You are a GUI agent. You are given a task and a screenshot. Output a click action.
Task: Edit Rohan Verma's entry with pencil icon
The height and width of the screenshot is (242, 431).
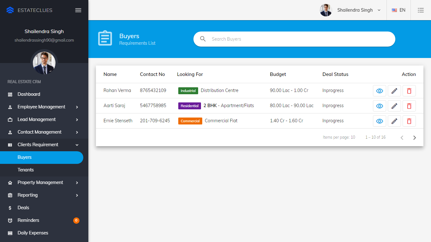[x=394, y=91]
